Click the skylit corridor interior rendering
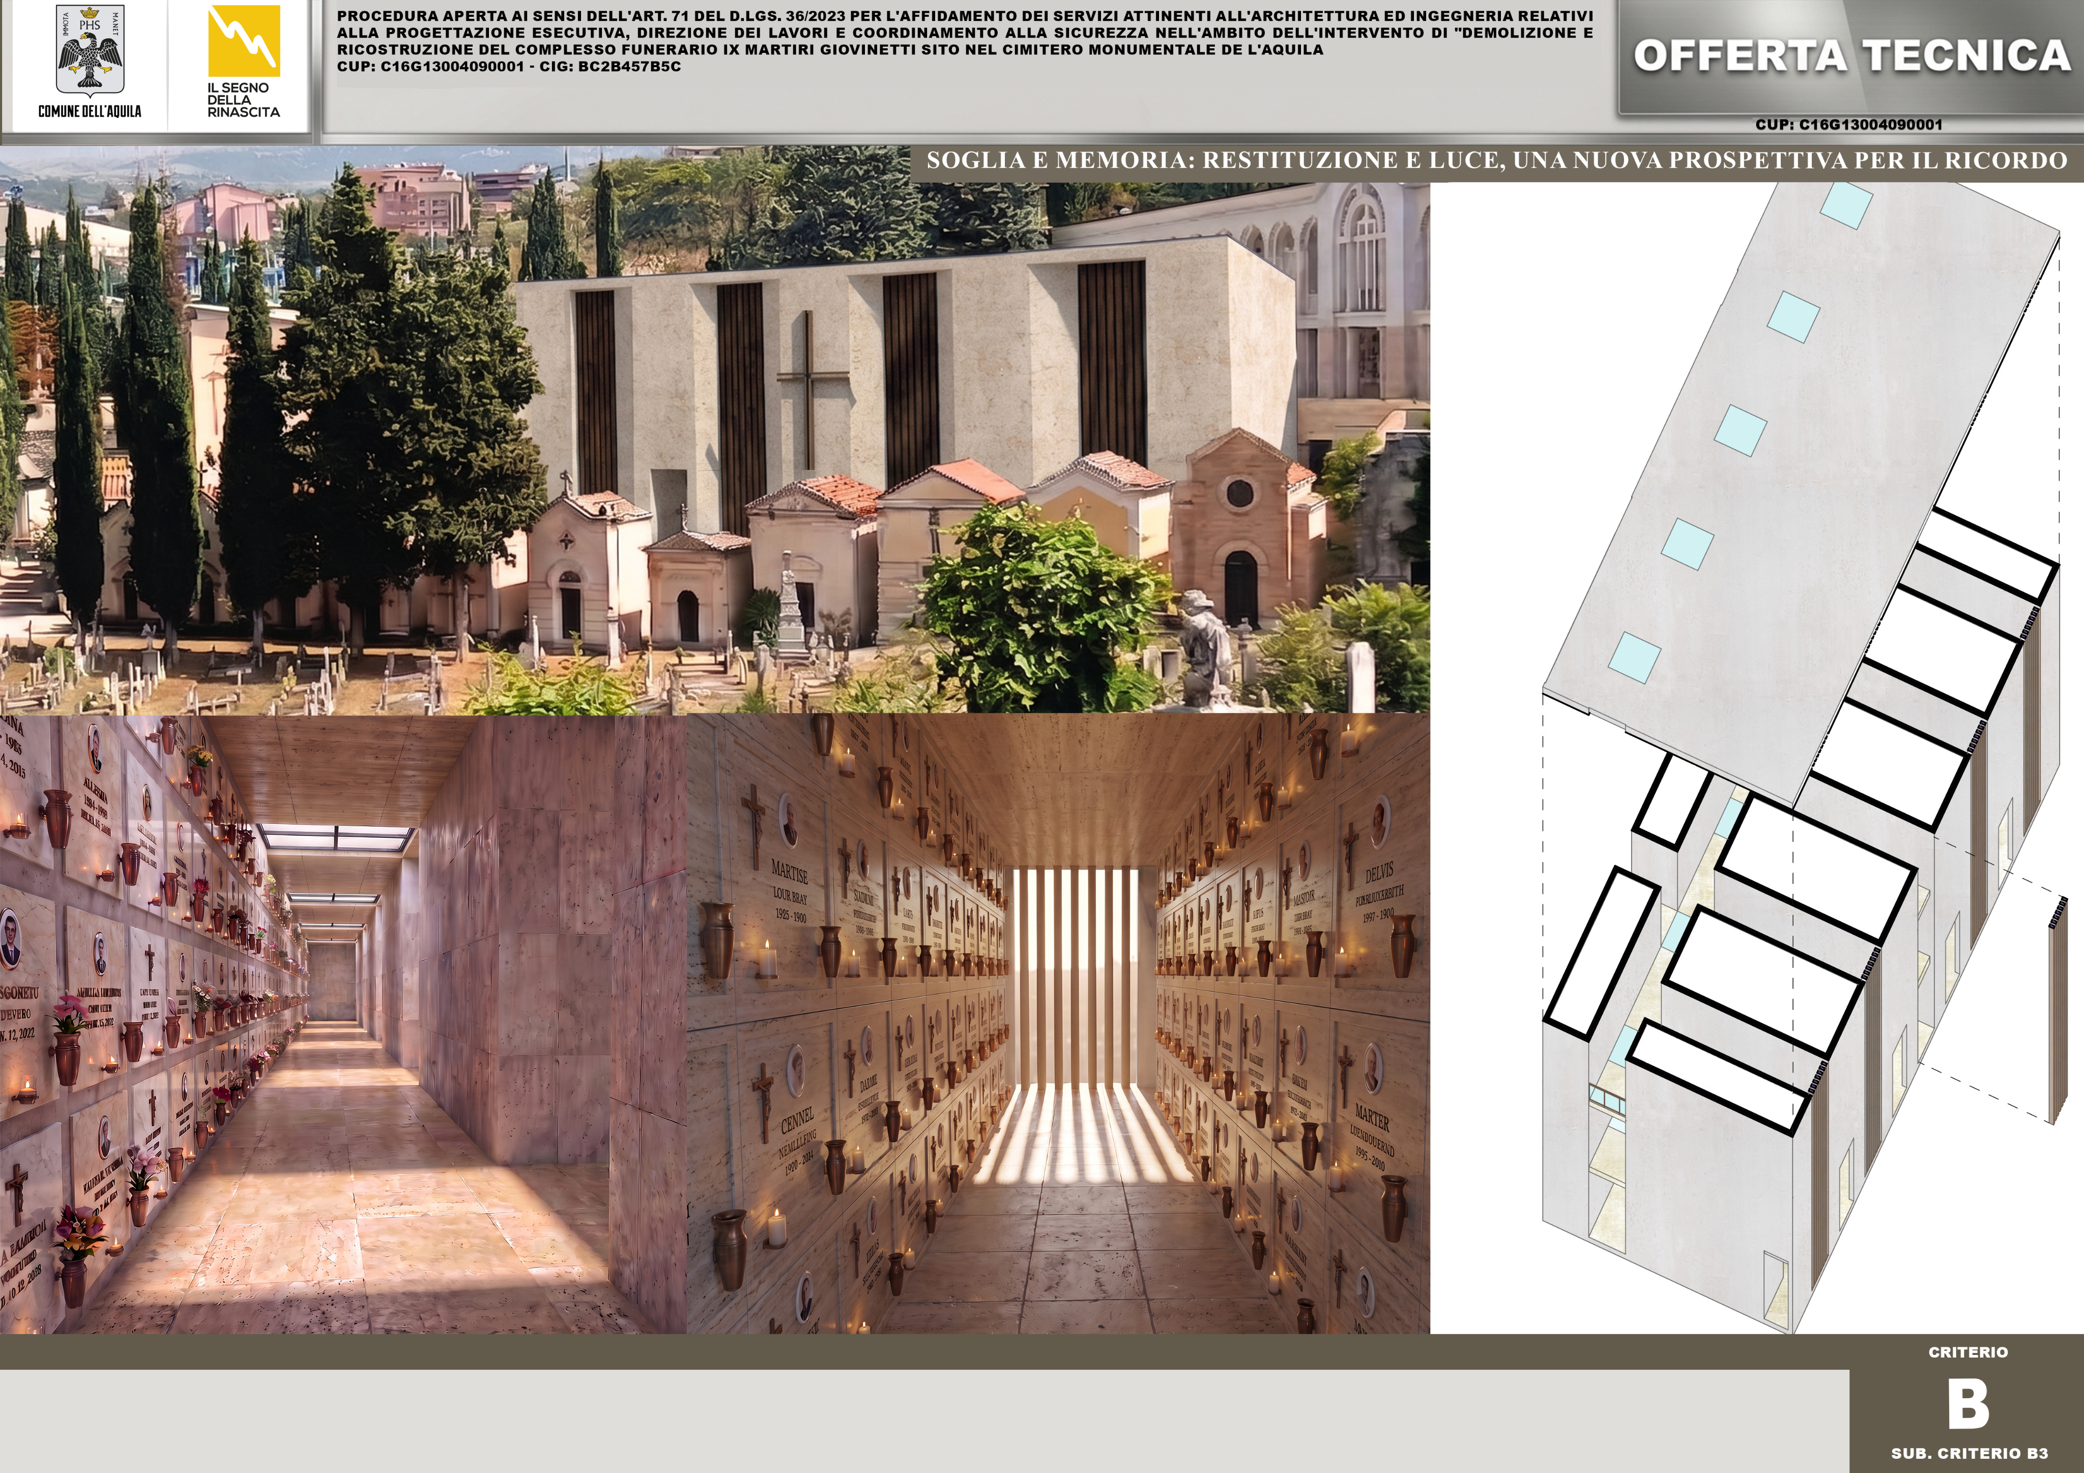The height and width of the screenshot is (1473, 2084). [343, 1024]
